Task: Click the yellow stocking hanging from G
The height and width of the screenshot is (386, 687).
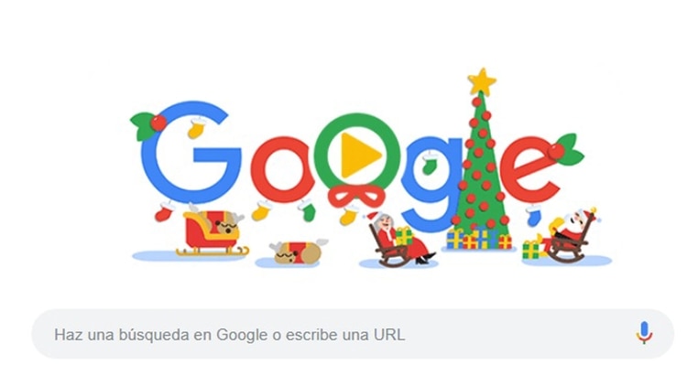Action: [196, 128]
